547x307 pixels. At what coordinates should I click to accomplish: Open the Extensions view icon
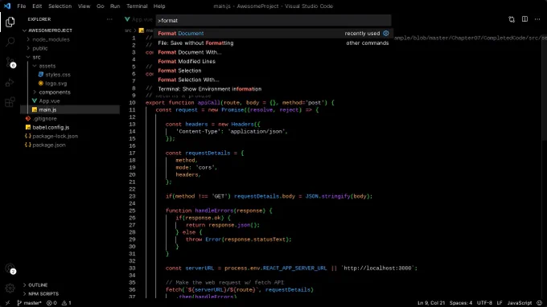tap(10, 102)
